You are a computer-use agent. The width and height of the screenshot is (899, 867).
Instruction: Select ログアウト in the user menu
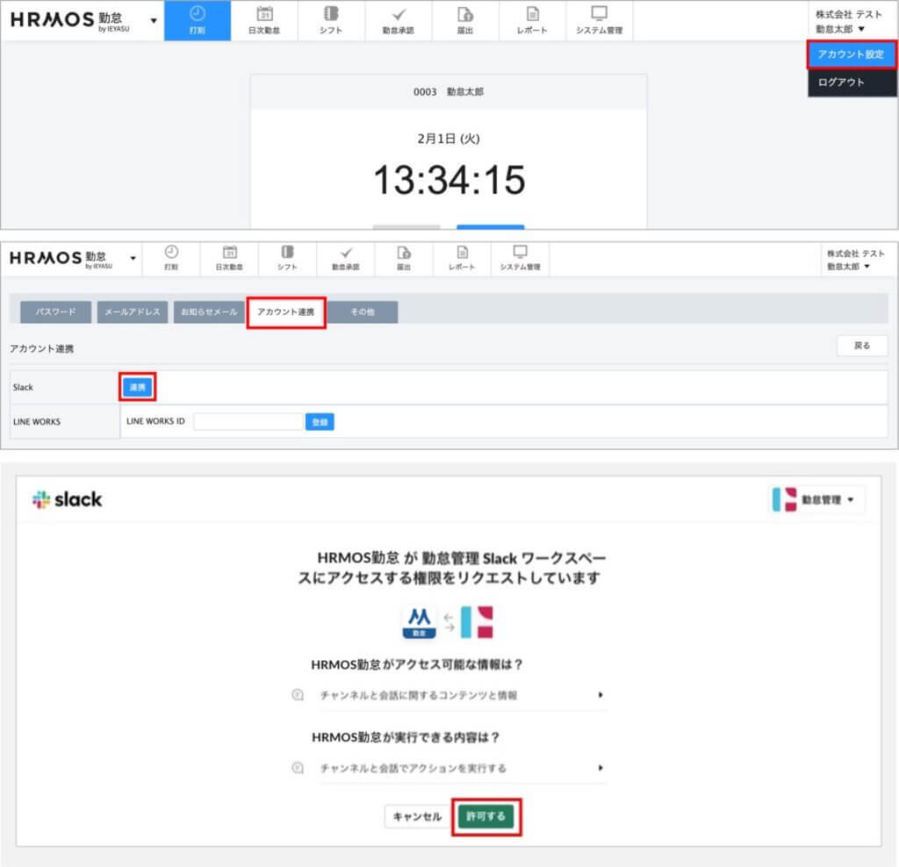[x=841, y=82]
